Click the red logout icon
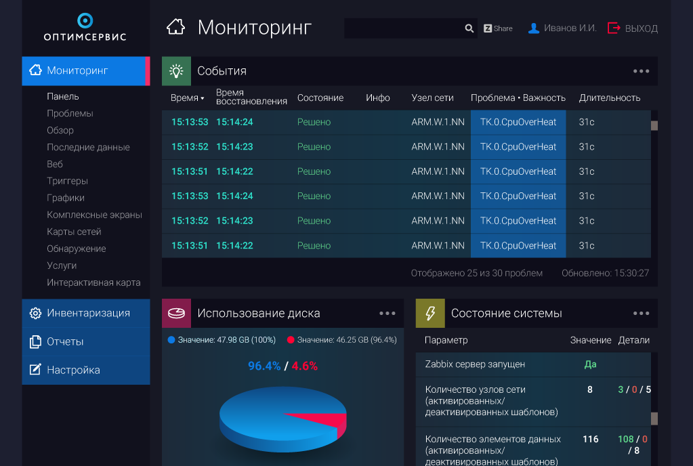This screenshot has height=466, width=693. [614, 28]
